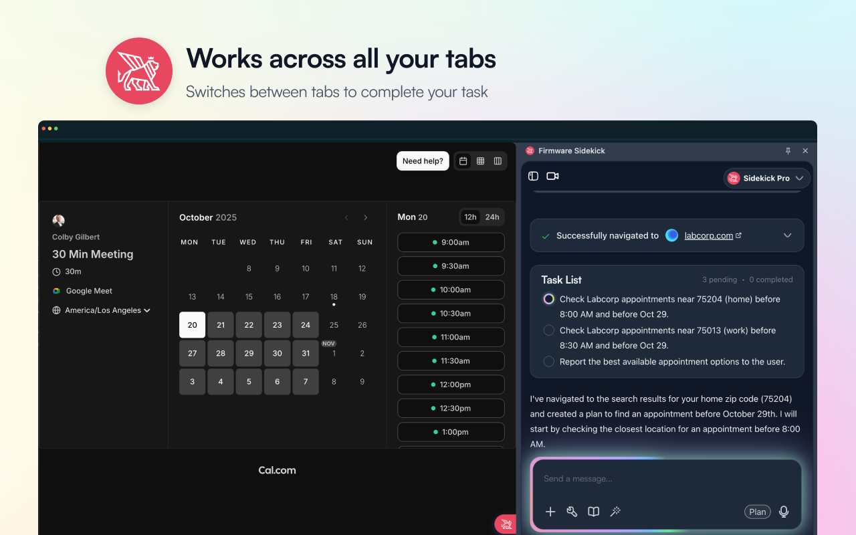
Task: Select the work zip 75013 task circle
Action: [549, 330]
